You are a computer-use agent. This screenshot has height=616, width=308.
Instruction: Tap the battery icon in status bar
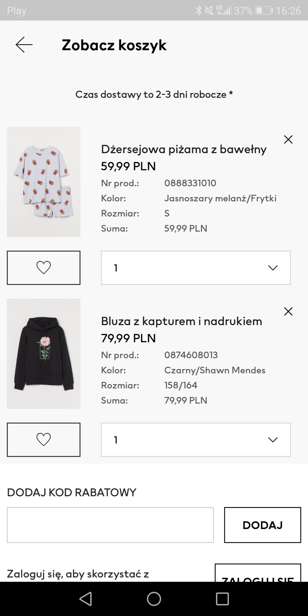[x=264, y=11]
